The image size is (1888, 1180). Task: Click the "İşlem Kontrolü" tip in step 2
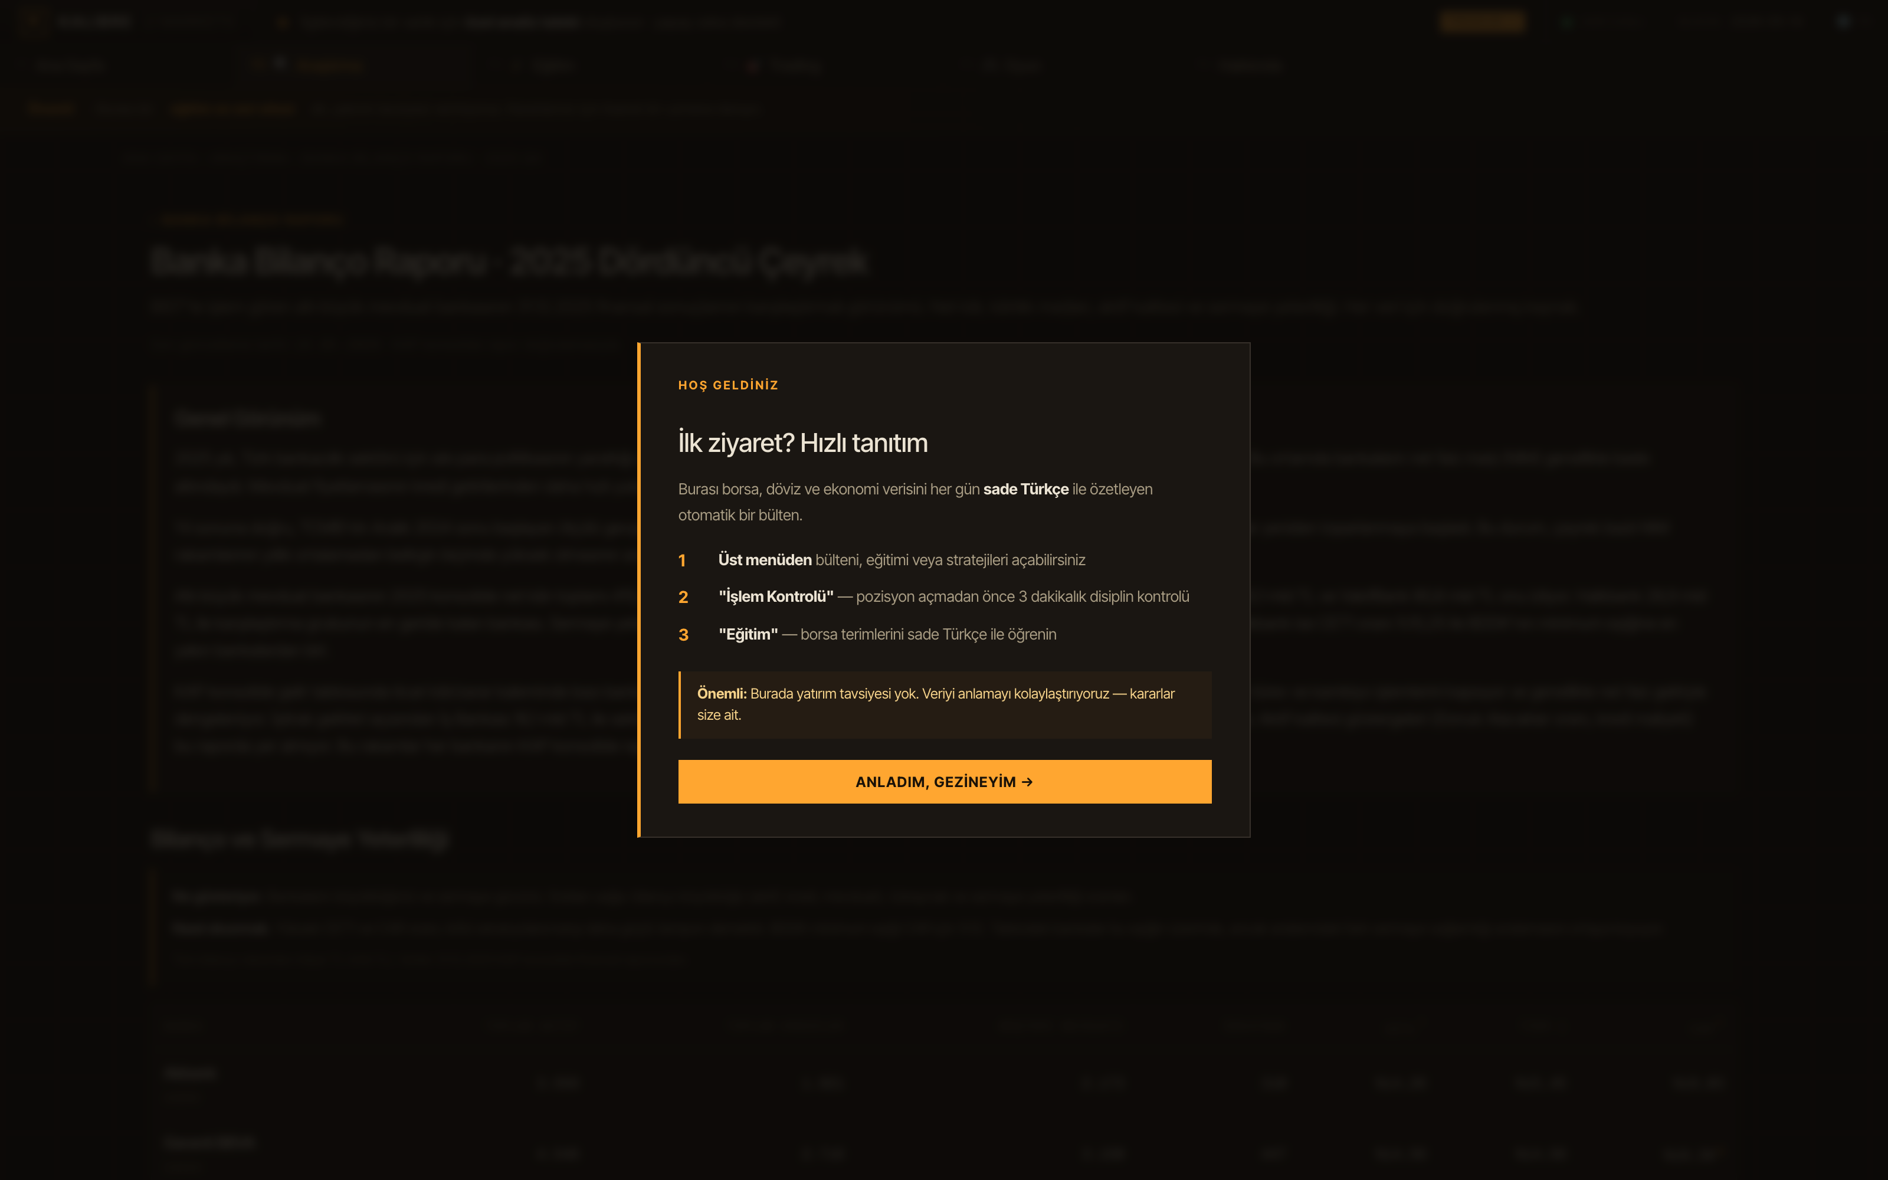(953, 596)
